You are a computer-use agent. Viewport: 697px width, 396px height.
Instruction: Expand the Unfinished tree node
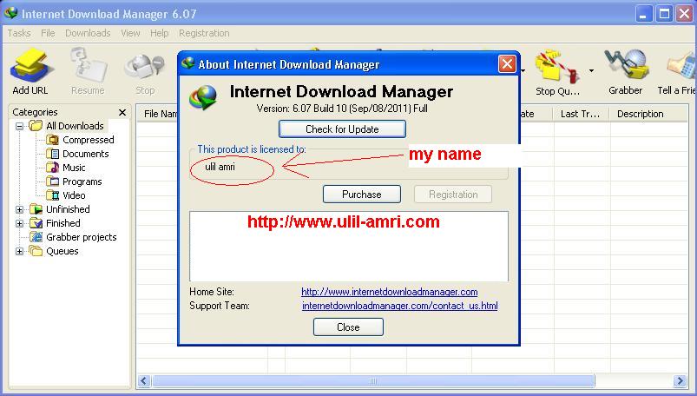click(20, 209)
